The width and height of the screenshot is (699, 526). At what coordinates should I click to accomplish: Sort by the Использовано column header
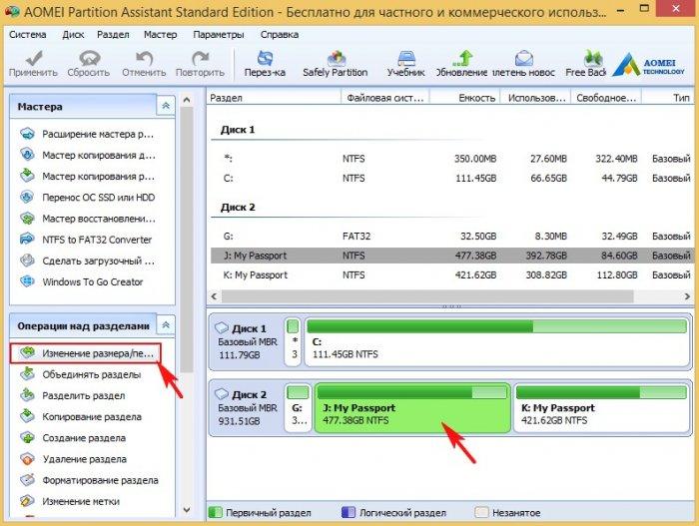coord(536,98)
